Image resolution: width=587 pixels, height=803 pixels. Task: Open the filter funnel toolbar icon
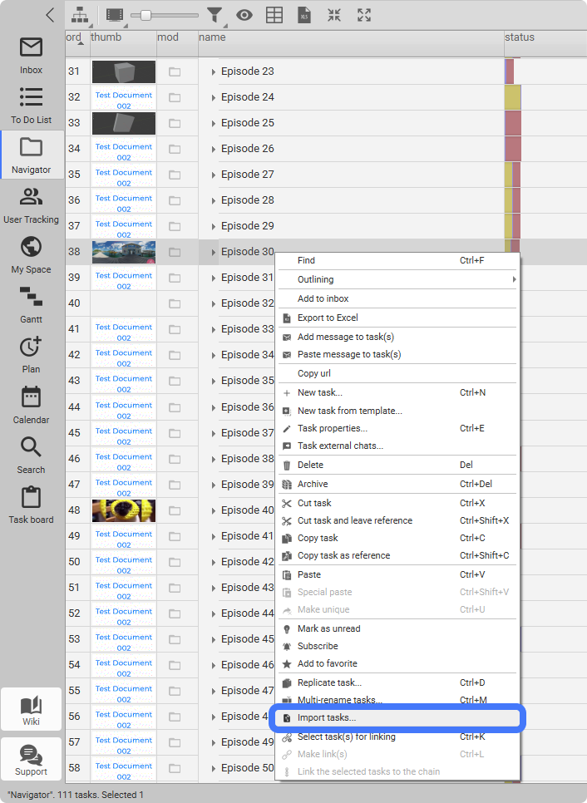(215, 15)
